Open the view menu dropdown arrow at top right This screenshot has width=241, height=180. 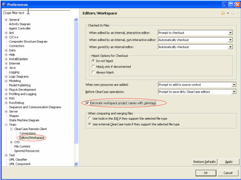pyautogui.click(x=238, y=13)
